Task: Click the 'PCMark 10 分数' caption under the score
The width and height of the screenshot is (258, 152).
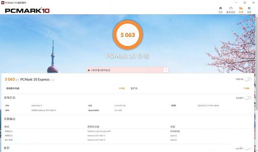Action: pos(127,56)
